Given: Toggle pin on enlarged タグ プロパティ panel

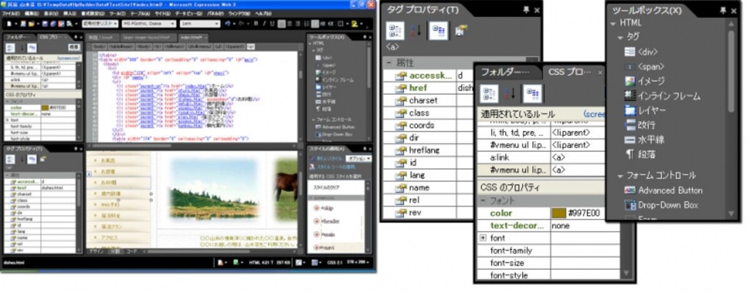Looking at the screenshot, I should tap(525, 9).
